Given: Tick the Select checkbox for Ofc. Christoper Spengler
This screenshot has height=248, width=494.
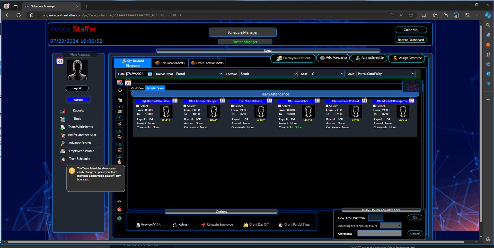Looking at the screenshot, I should tap(185, 106).
